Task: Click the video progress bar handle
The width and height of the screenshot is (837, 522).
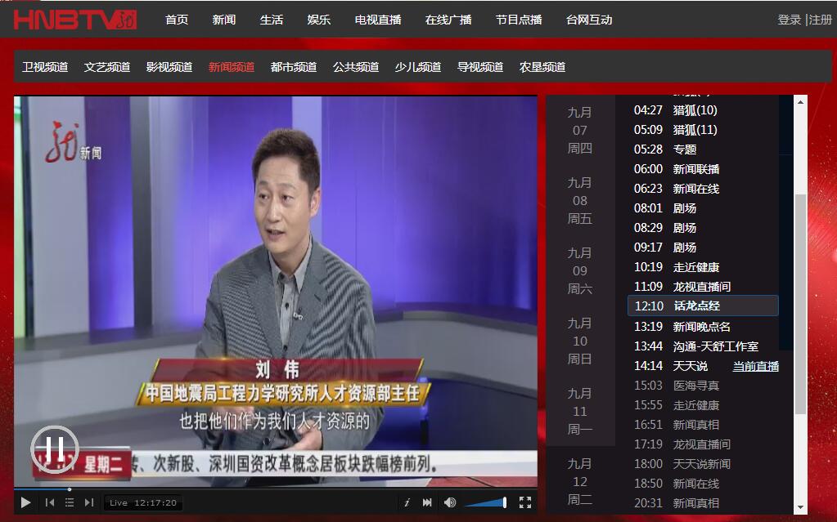Action: [70, 489]
